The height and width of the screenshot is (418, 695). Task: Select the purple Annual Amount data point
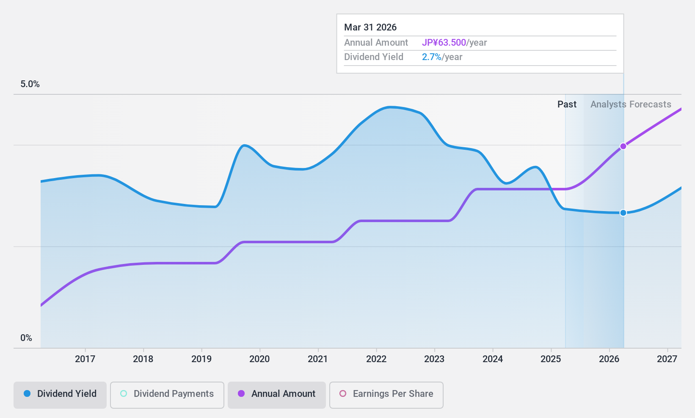(x=623, y=146)
